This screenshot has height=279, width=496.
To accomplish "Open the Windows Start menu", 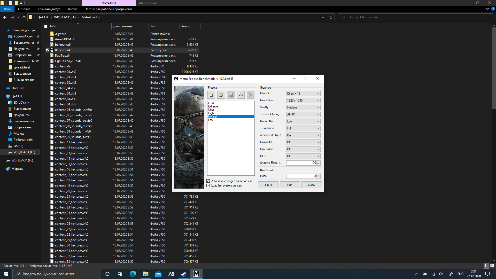I will tap(6, 274).
